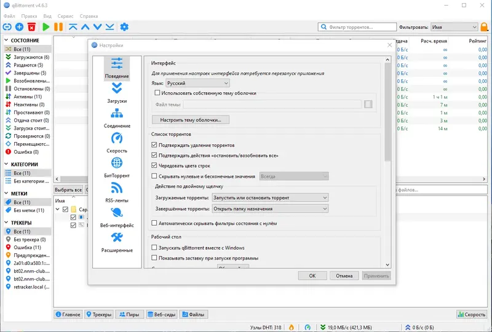This screenshot has height=332, width=492.
Task: Click the OK button in settings
Action: (x=312, y=276)
